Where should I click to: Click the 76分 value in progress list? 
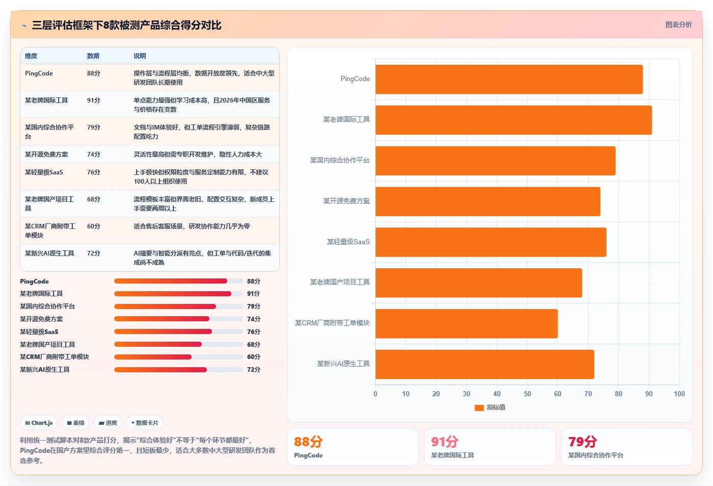click(x=254, y=332)
